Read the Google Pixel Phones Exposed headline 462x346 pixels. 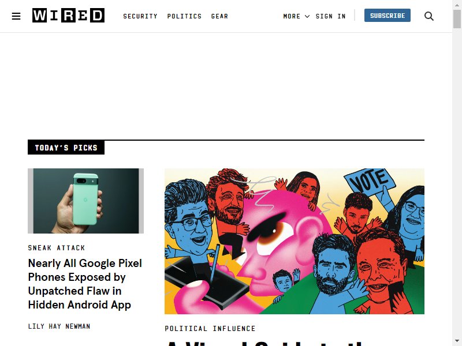coord(85,284)
